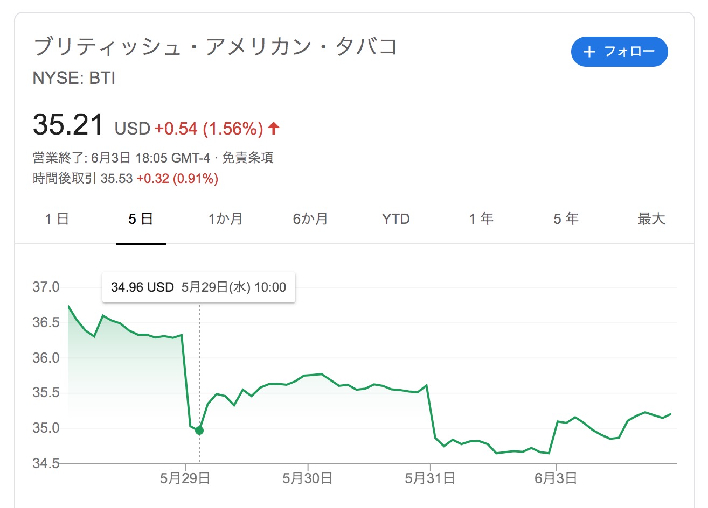
Task: Click the NYSE: BTI ticker text
Action: coord(74,79)
